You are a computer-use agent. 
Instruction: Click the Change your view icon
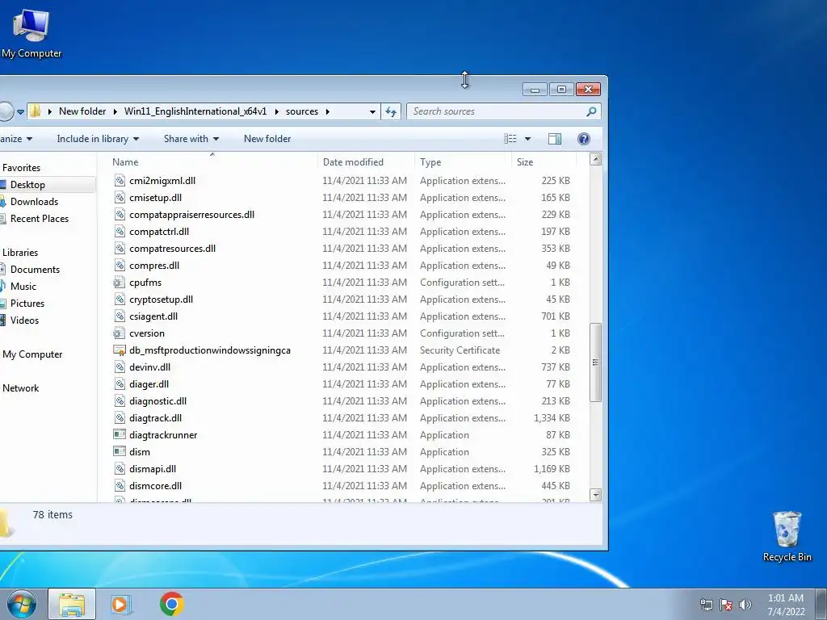coord(510,139)
